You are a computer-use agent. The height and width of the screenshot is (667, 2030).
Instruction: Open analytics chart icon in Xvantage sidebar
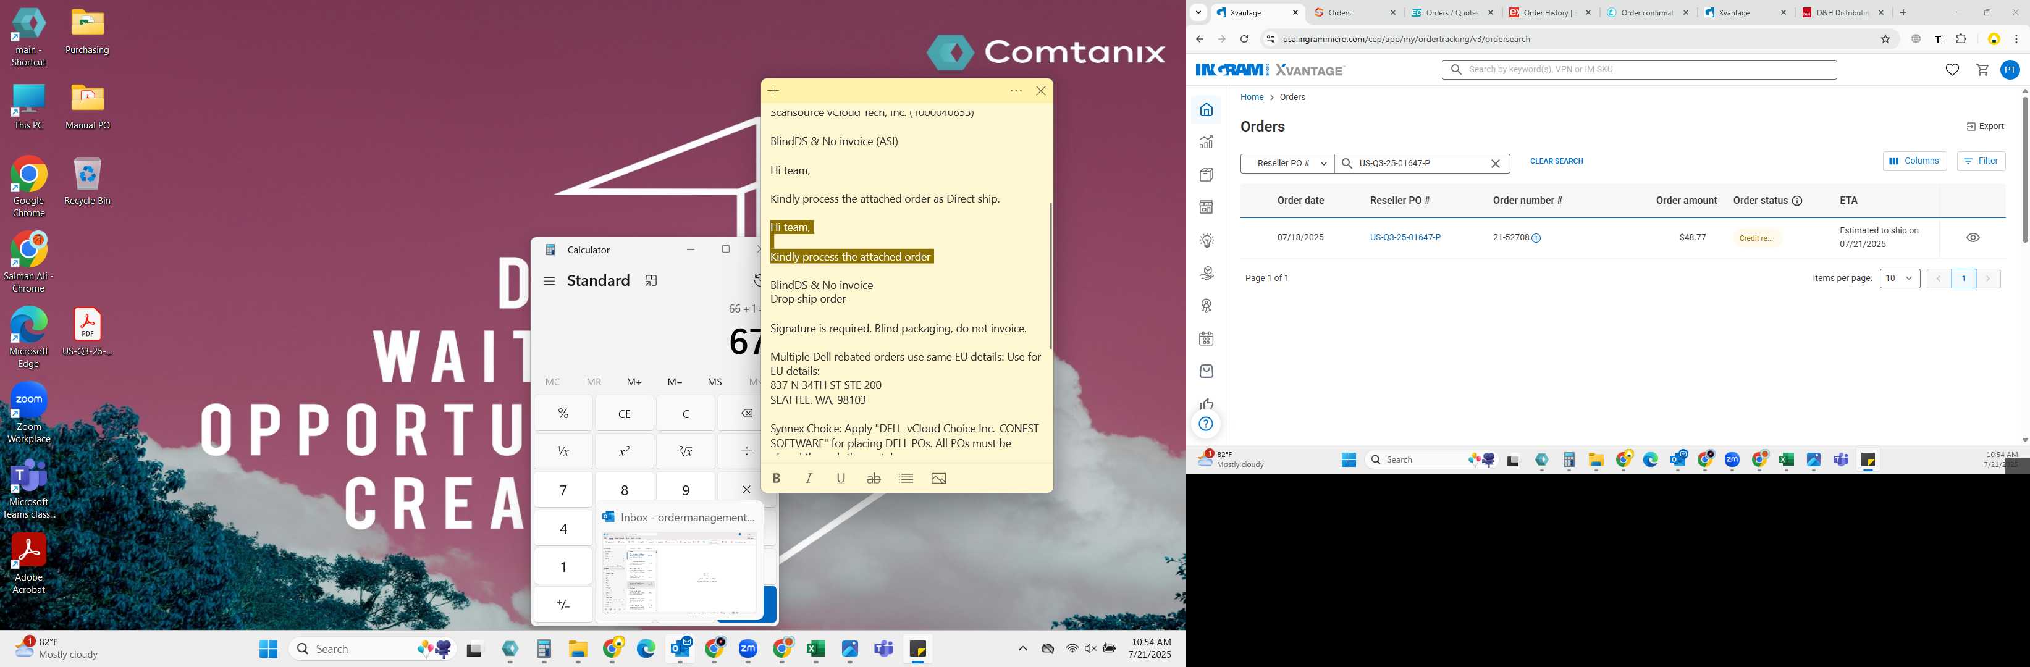[1206, 143]
